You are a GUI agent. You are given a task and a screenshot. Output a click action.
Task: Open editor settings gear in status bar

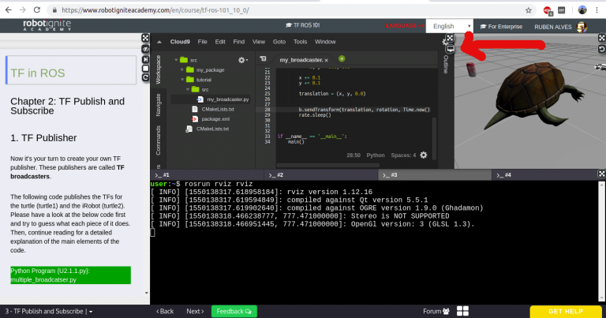click(424, 155)
